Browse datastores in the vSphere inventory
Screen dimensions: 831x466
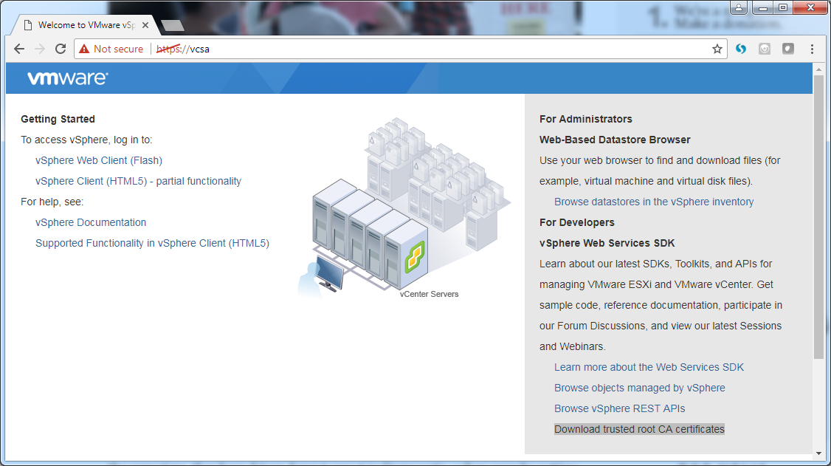click(654, 202)
